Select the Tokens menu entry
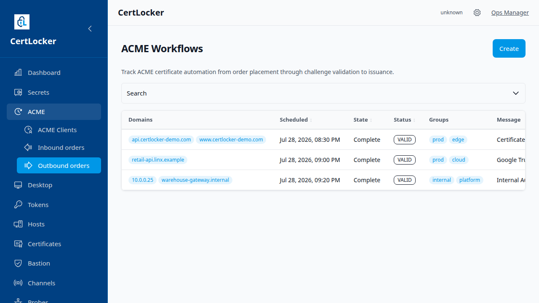The image size is (539, 303). tap(54, 205)
